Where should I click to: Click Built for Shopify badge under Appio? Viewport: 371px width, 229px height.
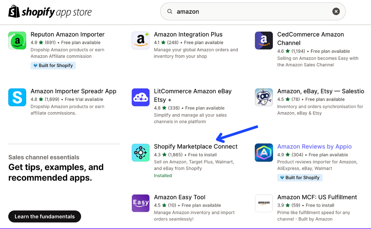click(300, 177)
